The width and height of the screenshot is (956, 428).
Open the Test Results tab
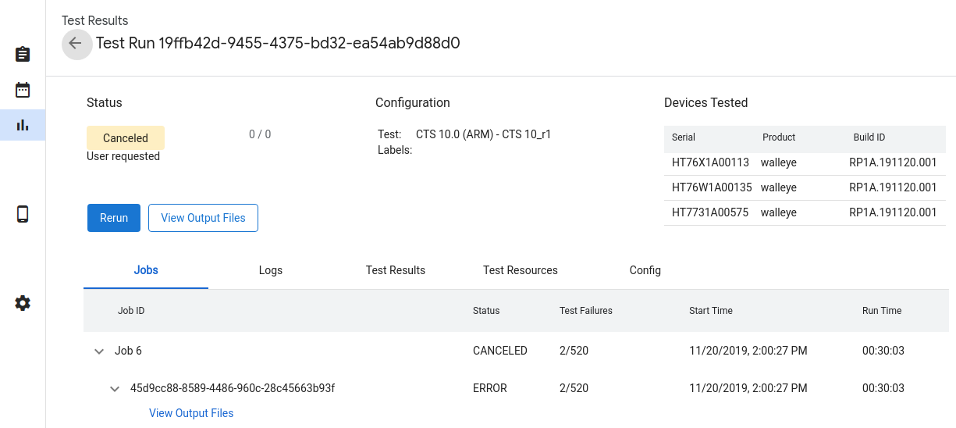[396, 270]
